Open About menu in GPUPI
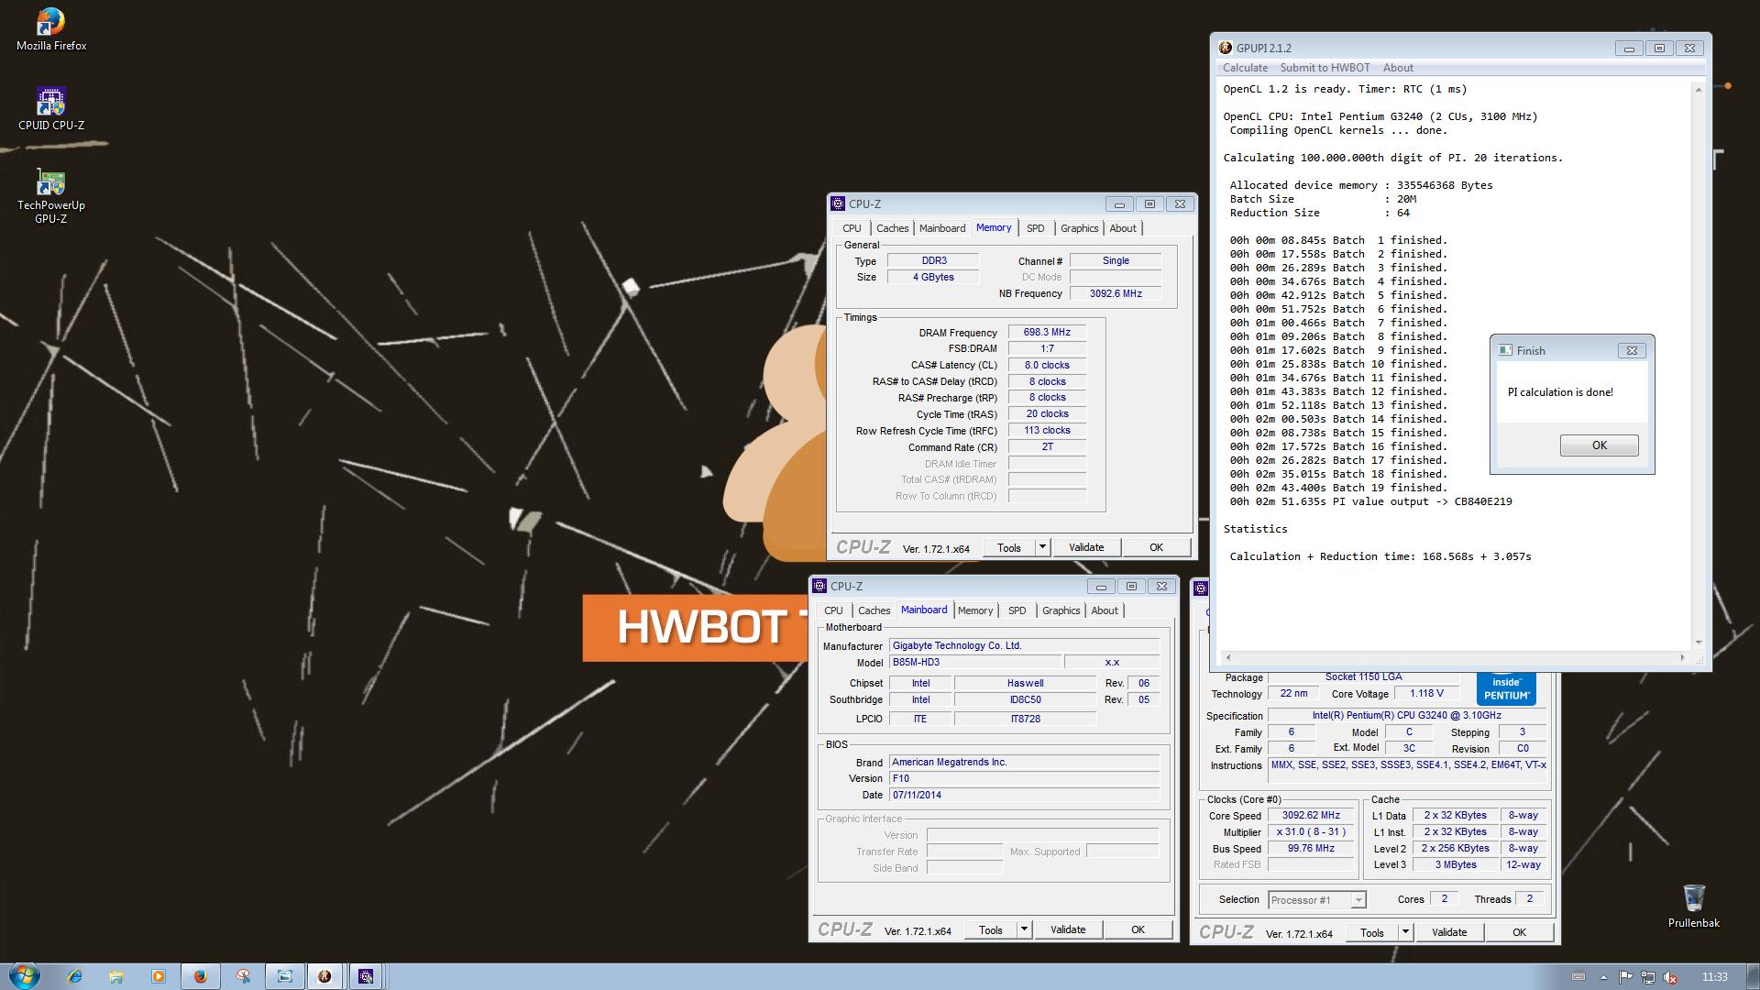Viewport: 1760px width, 990px height. point(1398,68)
